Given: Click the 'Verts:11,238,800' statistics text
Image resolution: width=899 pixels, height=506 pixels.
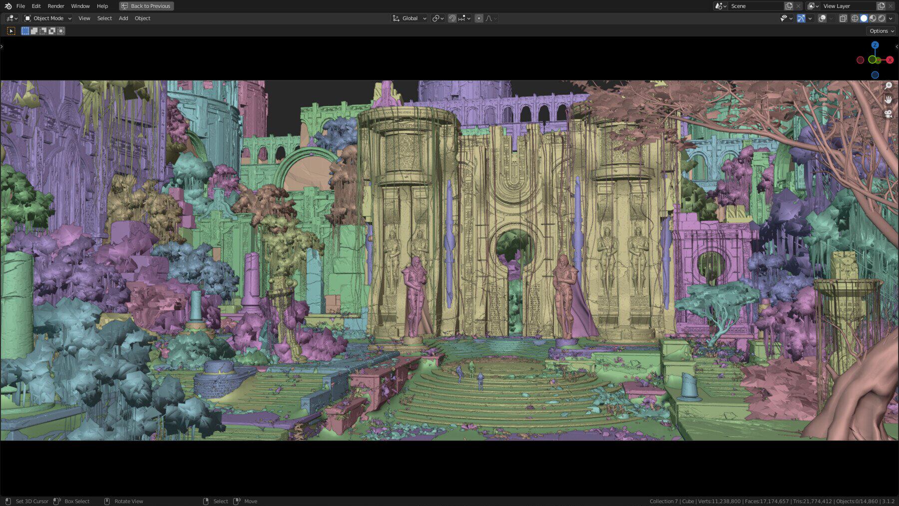Looking at the screenshot, I should coord(719,501).
